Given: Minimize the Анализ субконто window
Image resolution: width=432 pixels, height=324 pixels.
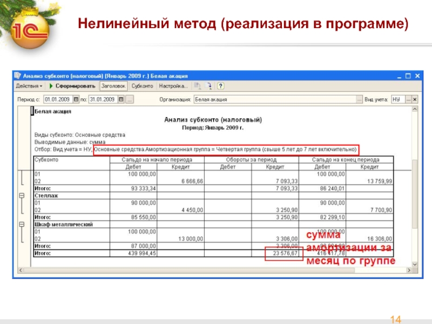Looking at the screenshot, I should (399, 76).
